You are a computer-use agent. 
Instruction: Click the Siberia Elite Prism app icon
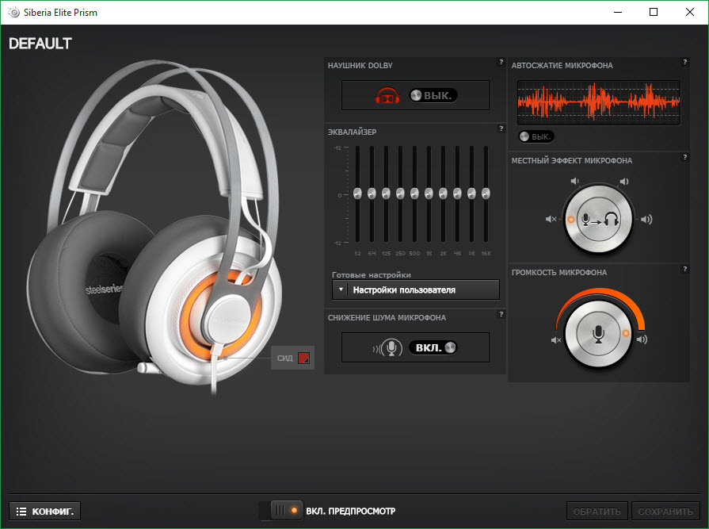click(14, 12)
